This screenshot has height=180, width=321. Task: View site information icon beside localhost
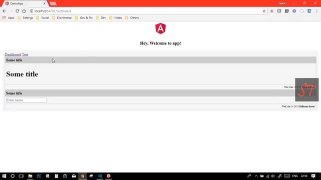tap(31, 11)
